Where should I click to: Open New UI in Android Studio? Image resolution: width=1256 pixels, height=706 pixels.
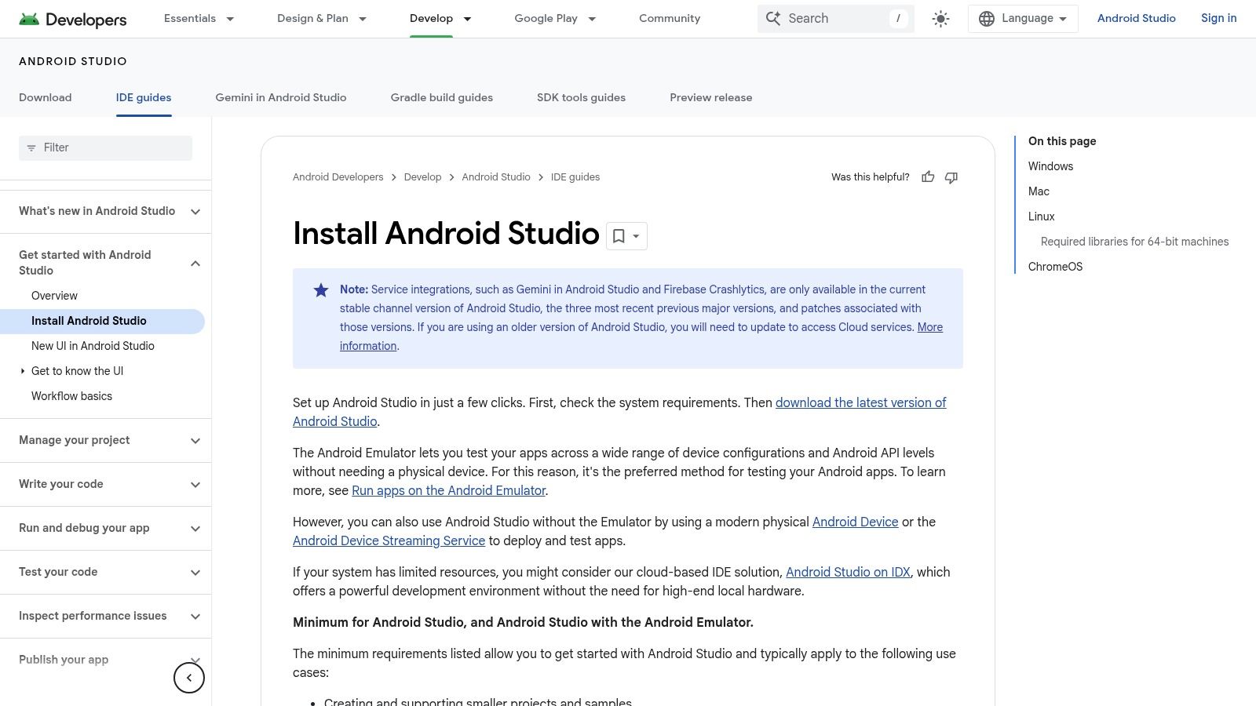coord(93,346)
